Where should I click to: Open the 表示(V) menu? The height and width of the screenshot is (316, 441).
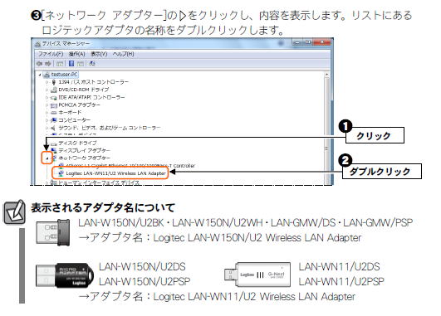pos(99,54)
